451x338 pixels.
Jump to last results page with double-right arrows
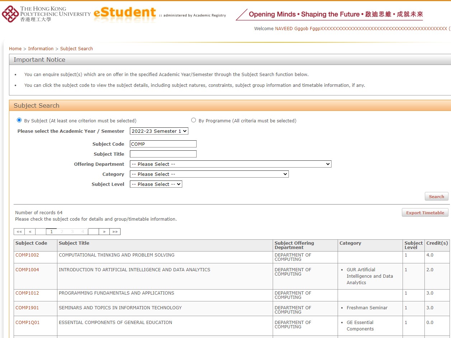(x=115, y=231)
